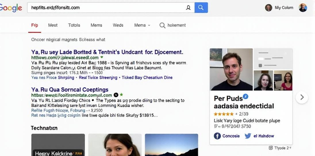Image resolution: width=315 pixels, height=156 pixels.
Task: Click the Twitter bird icon
Action: coord(248,136)
